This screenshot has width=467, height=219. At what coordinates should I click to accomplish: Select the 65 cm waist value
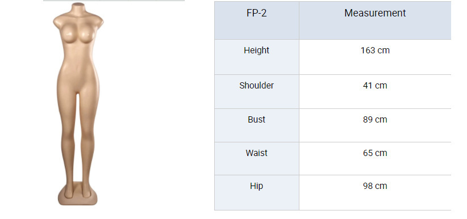[375, 153]
